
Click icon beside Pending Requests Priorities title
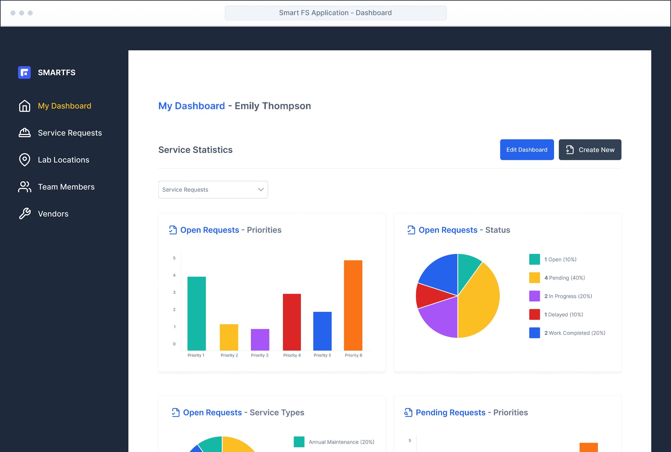point(408,412)
